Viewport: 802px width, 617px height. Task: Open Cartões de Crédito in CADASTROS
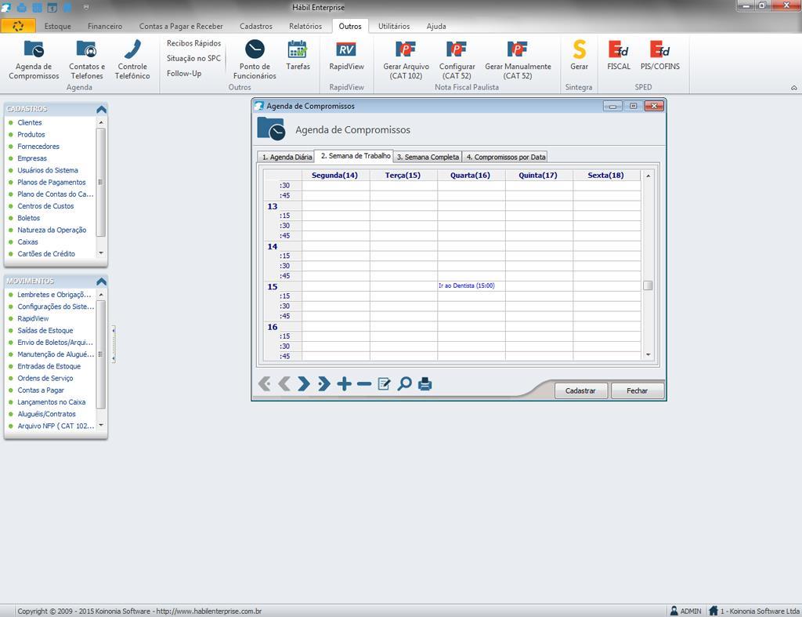tap(46, 253)
